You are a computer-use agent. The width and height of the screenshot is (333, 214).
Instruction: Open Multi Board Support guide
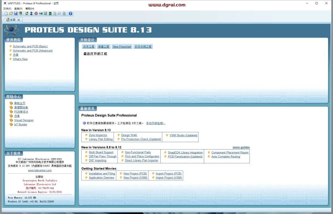(101, 152)
